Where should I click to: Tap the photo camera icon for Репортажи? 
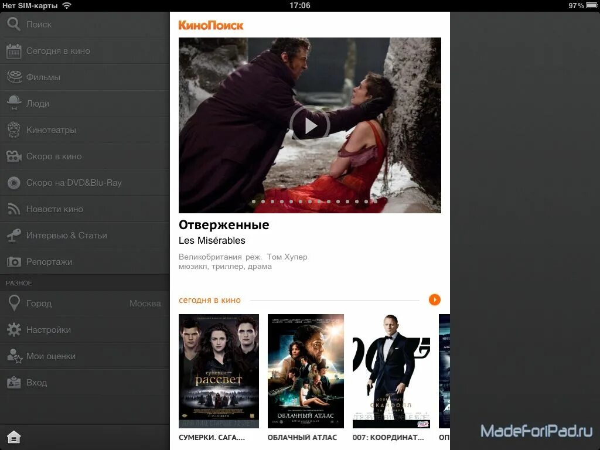pyautogui.click(x=14, y=262)
